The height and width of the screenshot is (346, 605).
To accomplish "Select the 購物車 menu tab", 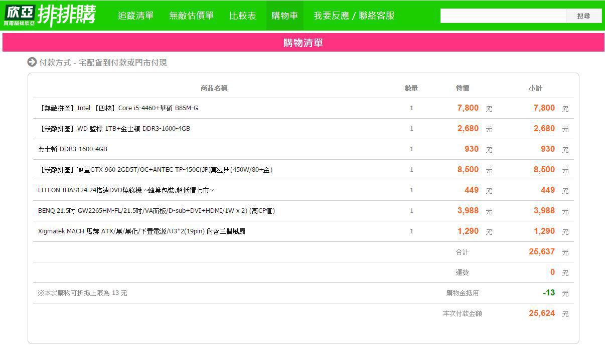I will pos(285,16).
